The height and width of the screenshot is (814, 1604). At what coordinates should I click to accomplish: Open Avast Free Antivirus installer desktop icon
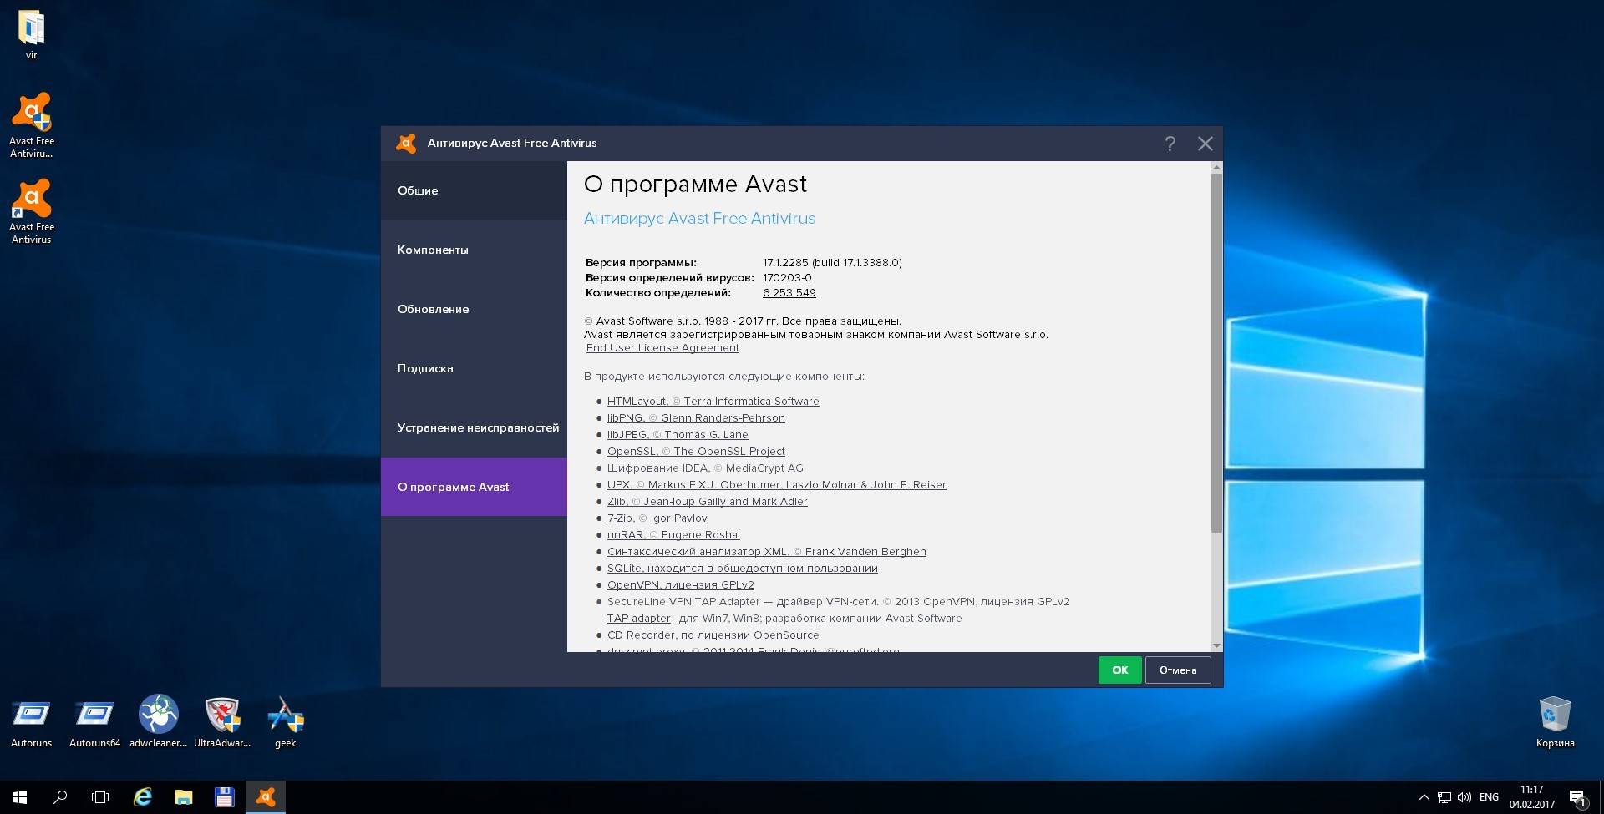(31, 125)
